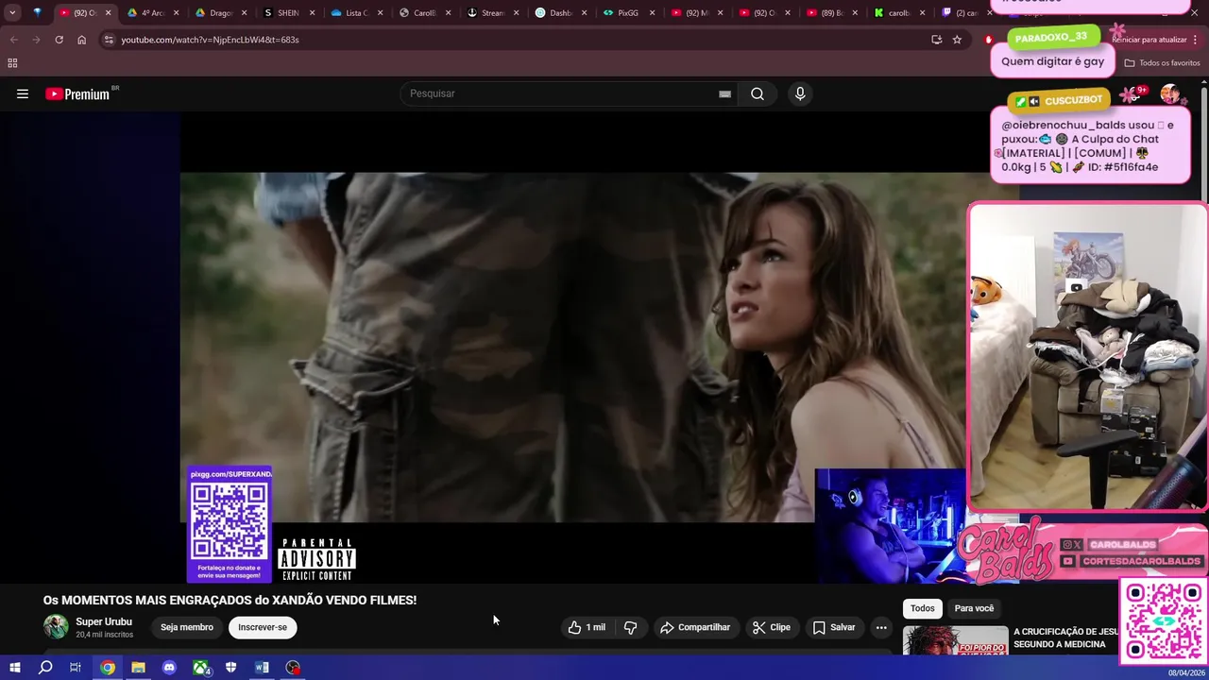The width and height of the screenshot is (1209, 680).
Task: Close the SHEIN tab
Action: point(312,13)
